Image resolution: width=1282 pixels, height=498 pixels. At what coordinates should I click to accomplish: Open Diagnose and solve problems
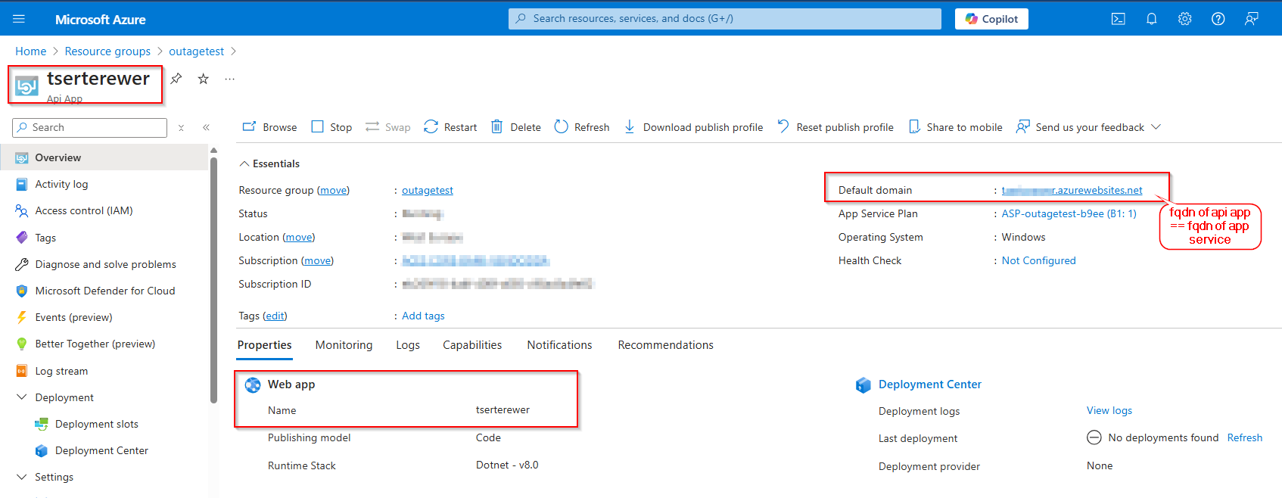[x=104, y=264]
